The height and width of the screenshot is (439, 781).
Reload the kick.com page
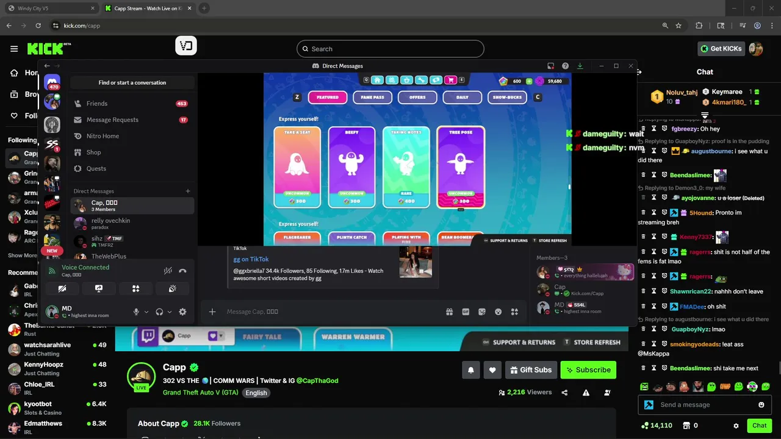[38, 26]
